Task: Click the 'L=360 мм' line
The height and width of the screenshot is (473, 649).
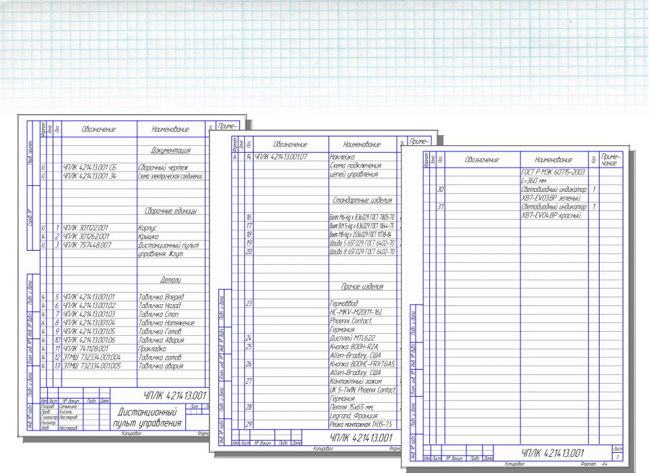Action: 534,181
